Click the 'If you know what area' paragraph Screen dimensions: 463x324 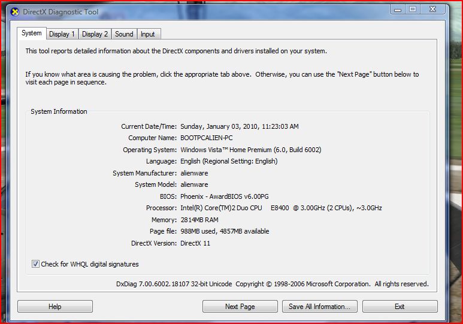(222, 78)
